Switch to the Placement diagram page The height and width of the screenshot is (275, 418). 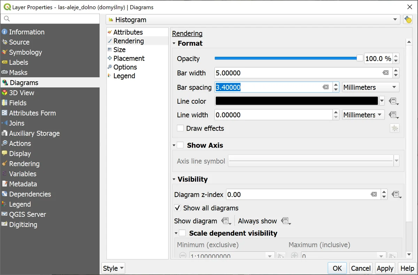[129, 58]
